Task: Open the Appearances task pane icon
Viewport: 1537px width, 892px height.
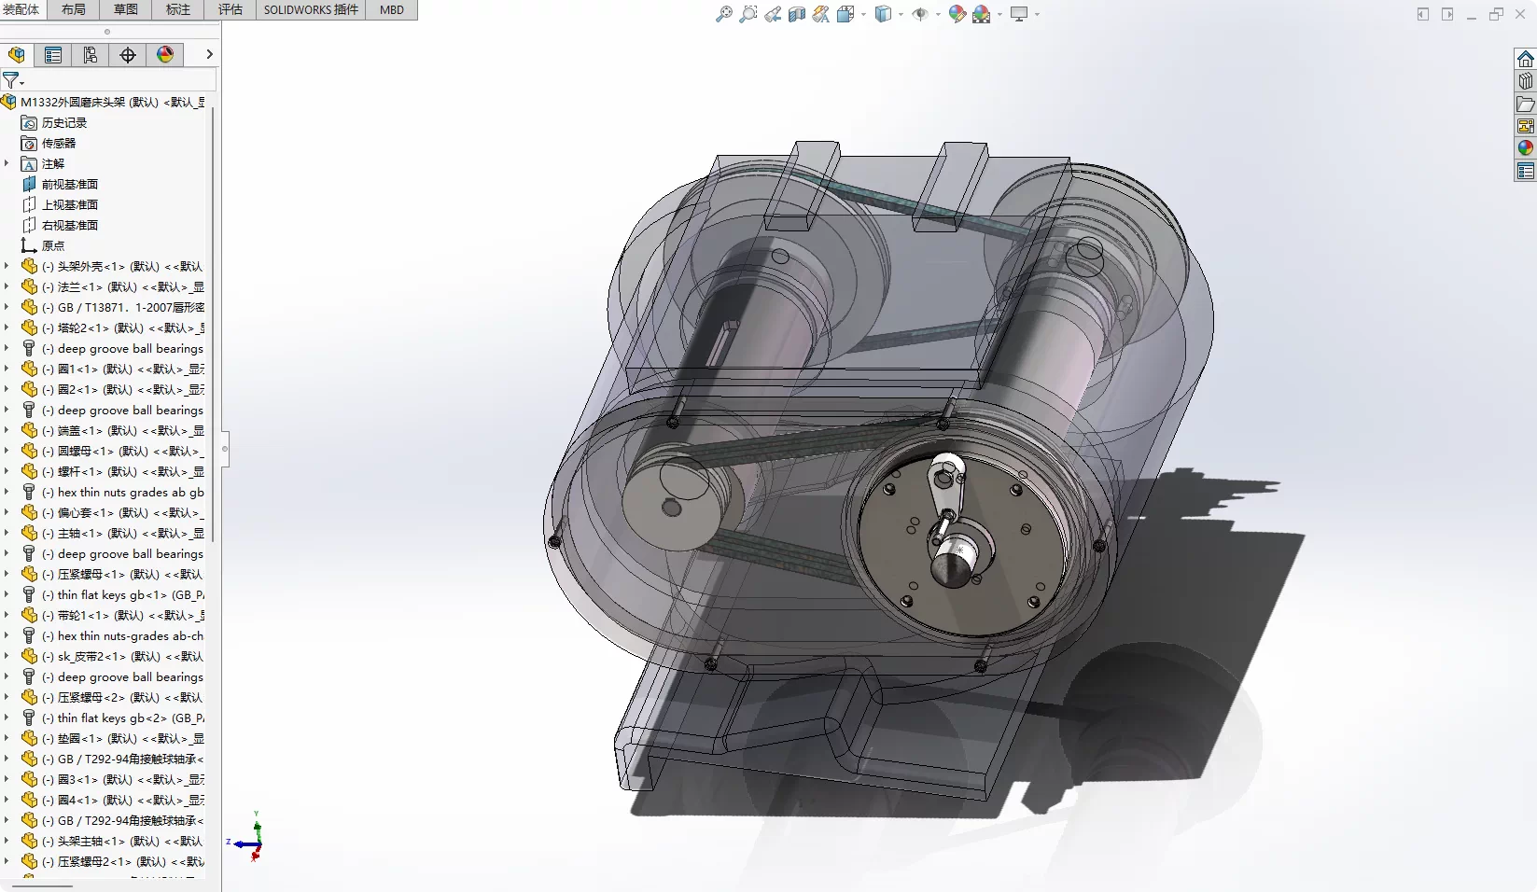Action: [1525, 148]
